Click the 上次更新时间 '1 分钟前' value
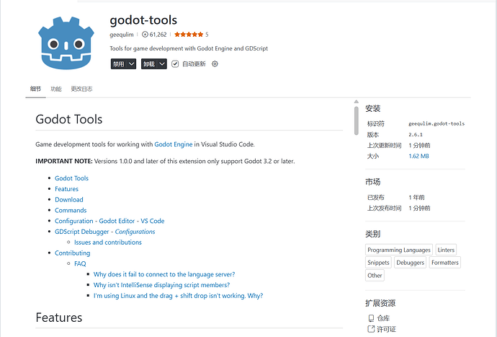Viewport: 497px width, 337px height. pos(419,146)
